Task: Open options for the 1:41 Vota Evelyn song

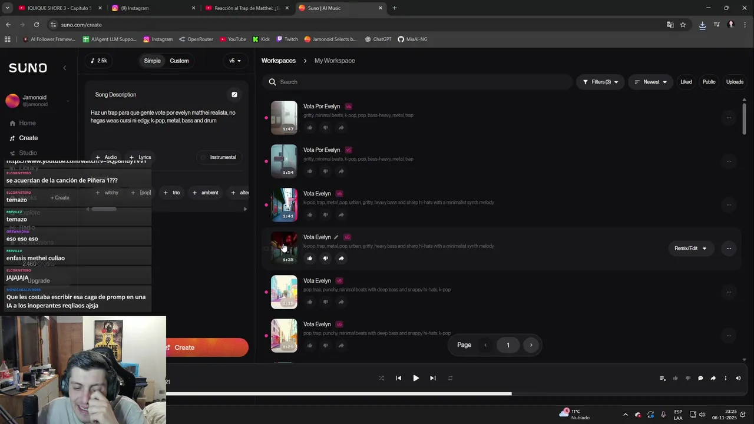Action: click(729, 205)
